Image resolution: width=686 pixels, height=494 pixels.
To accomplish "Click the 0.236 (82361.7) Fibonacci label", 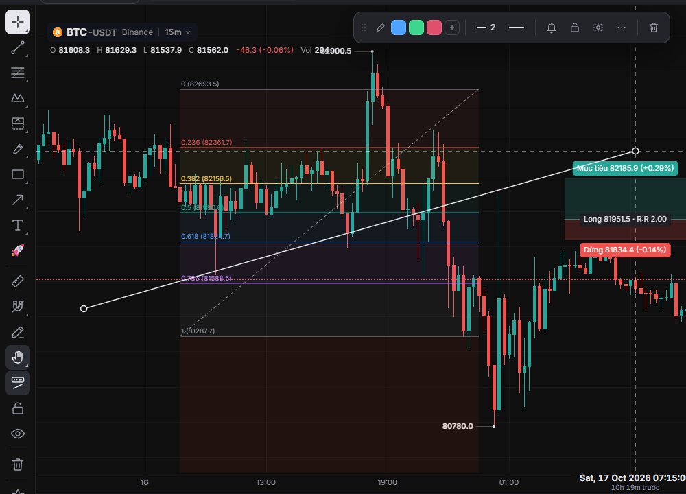I will pos(206,142).
